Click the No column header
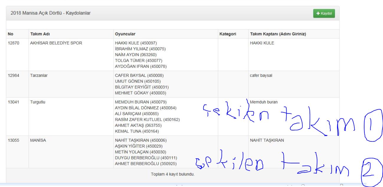The width and height of the screenshot is (383, 187). tap(10, 34)
